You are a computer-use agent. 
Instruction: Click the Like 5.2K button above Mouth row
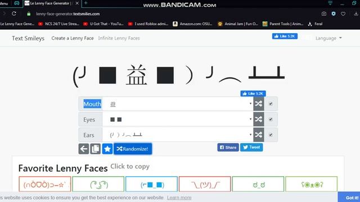[253, 94]
